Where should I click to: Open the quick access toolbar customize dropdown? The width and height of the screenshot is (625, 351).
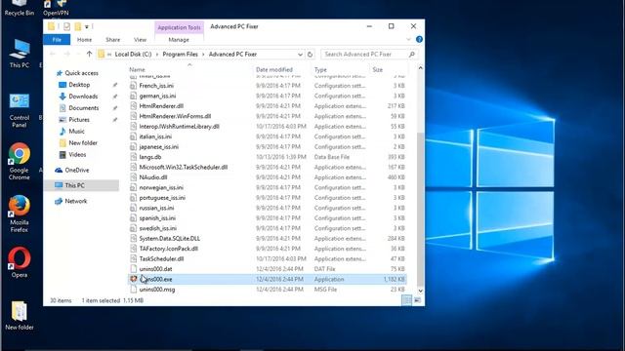pyautogui.click(x=87, y=27)
